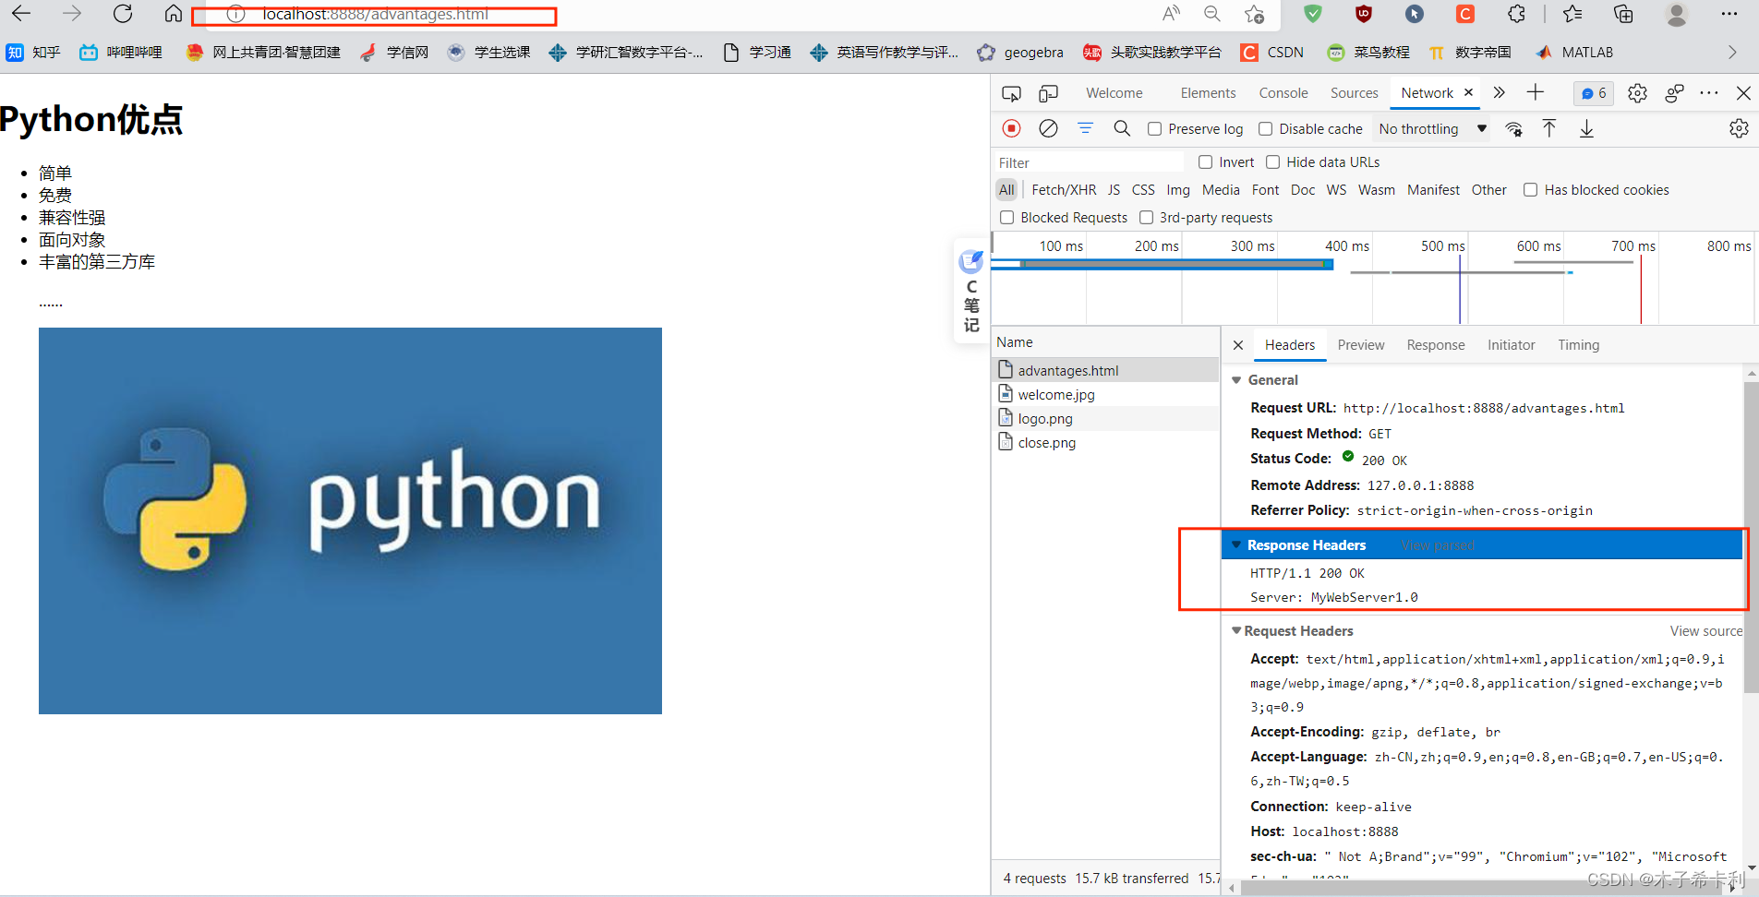This screenshot has height=897, width=1759.
Task: Expand bookmarks bar overflow chevron
Action: pyautogui.click(x=1732, y=53)
